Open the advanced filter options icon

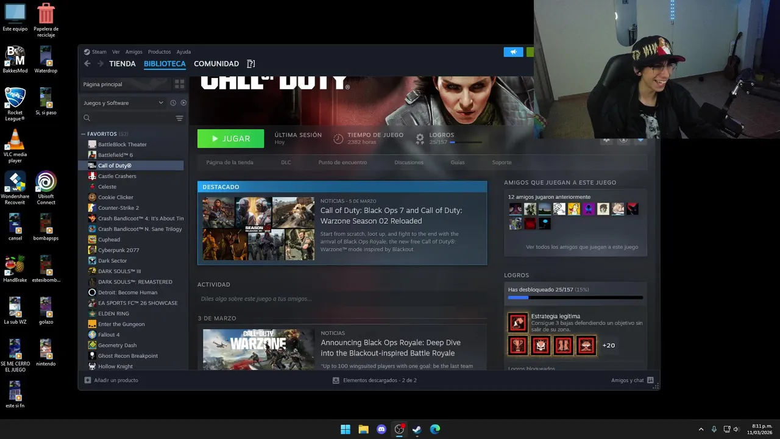pos(179,118)
